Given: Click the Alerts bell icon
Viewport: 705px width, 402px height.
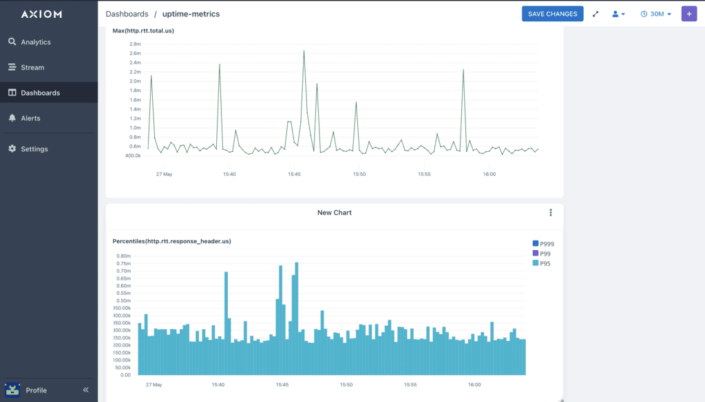Looking at the screenshot, I should [12, 118].
